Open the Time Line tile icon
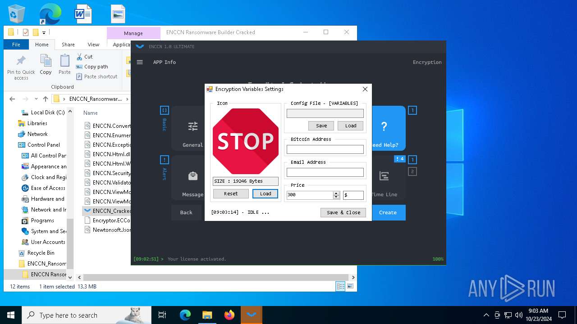577x324 pixels. coord(384,176)
